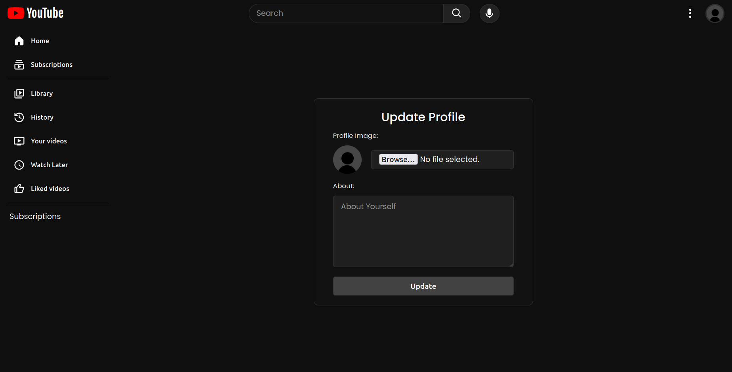Click the YouTube logo icon
This screenshot has height=372, width=732.
(x=15, y=13)
